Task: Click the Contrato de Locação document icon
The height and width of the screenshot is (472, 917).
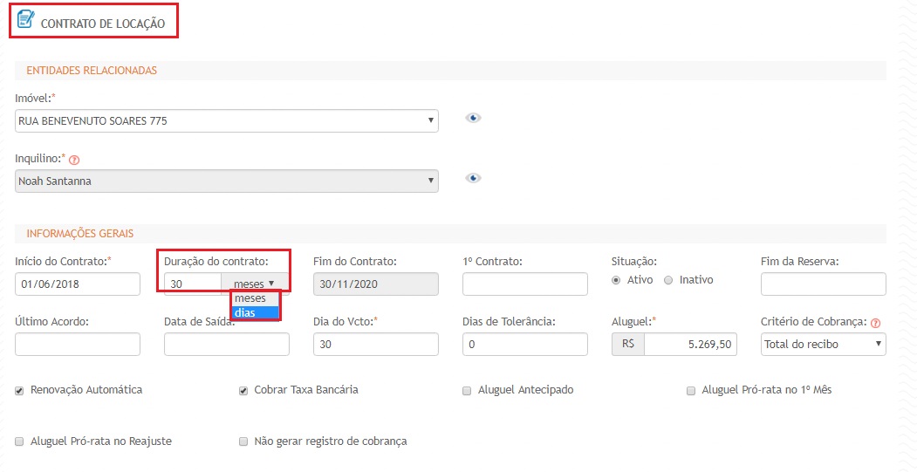Action: pos(26,19)
